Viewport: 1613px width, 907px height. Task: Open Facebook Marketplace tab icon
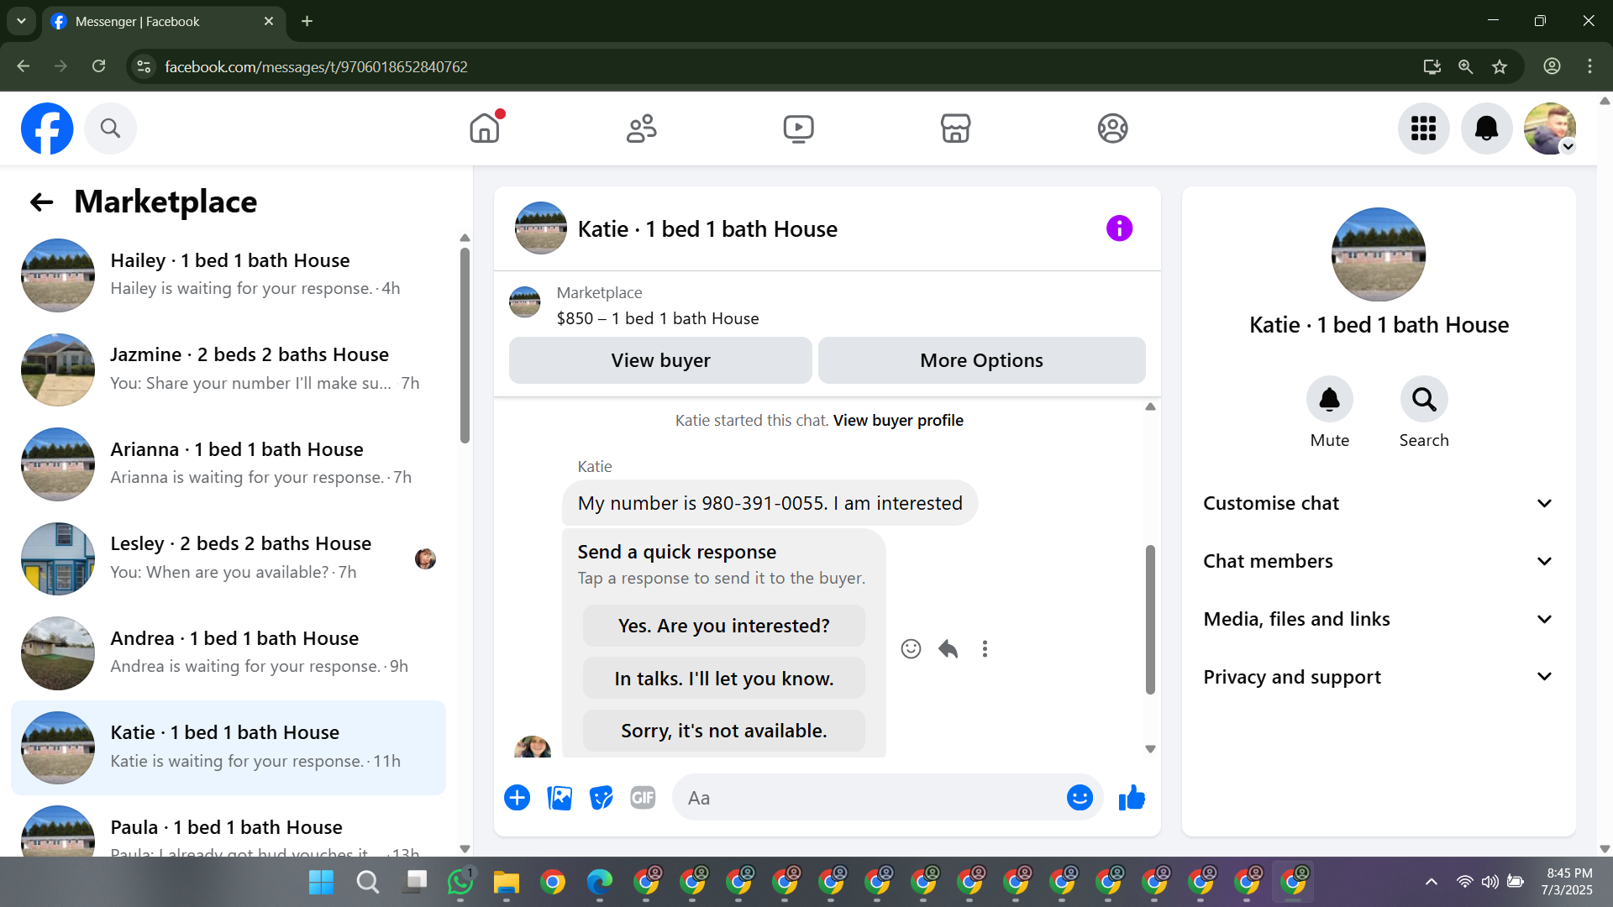click(955, 128)
